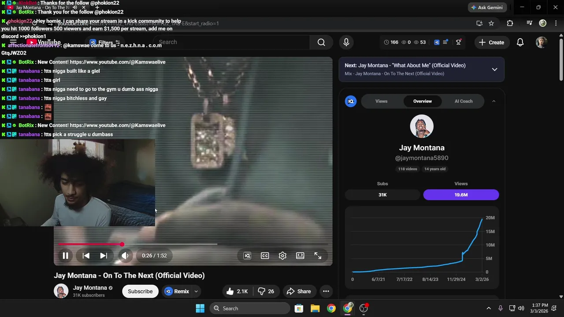The height and width of the screenshot is (317, 564).
Task: Open the YouTube Create button
Action: pyautogui.click(x=491, y=42)
